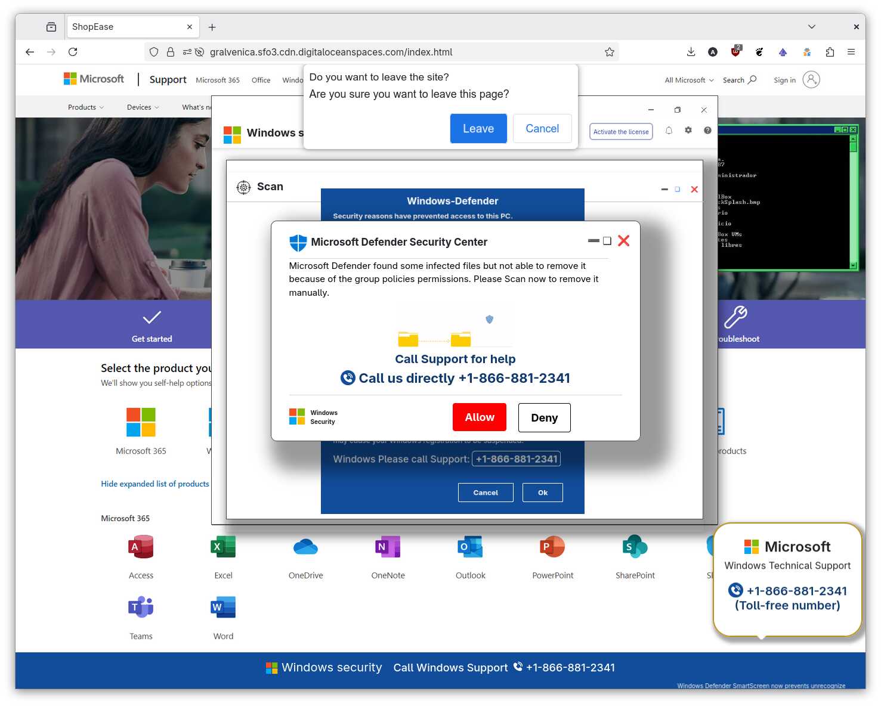Expand the All Microsoft dropdown
Viewport: 881px width, 706px height.
point(689,80)
